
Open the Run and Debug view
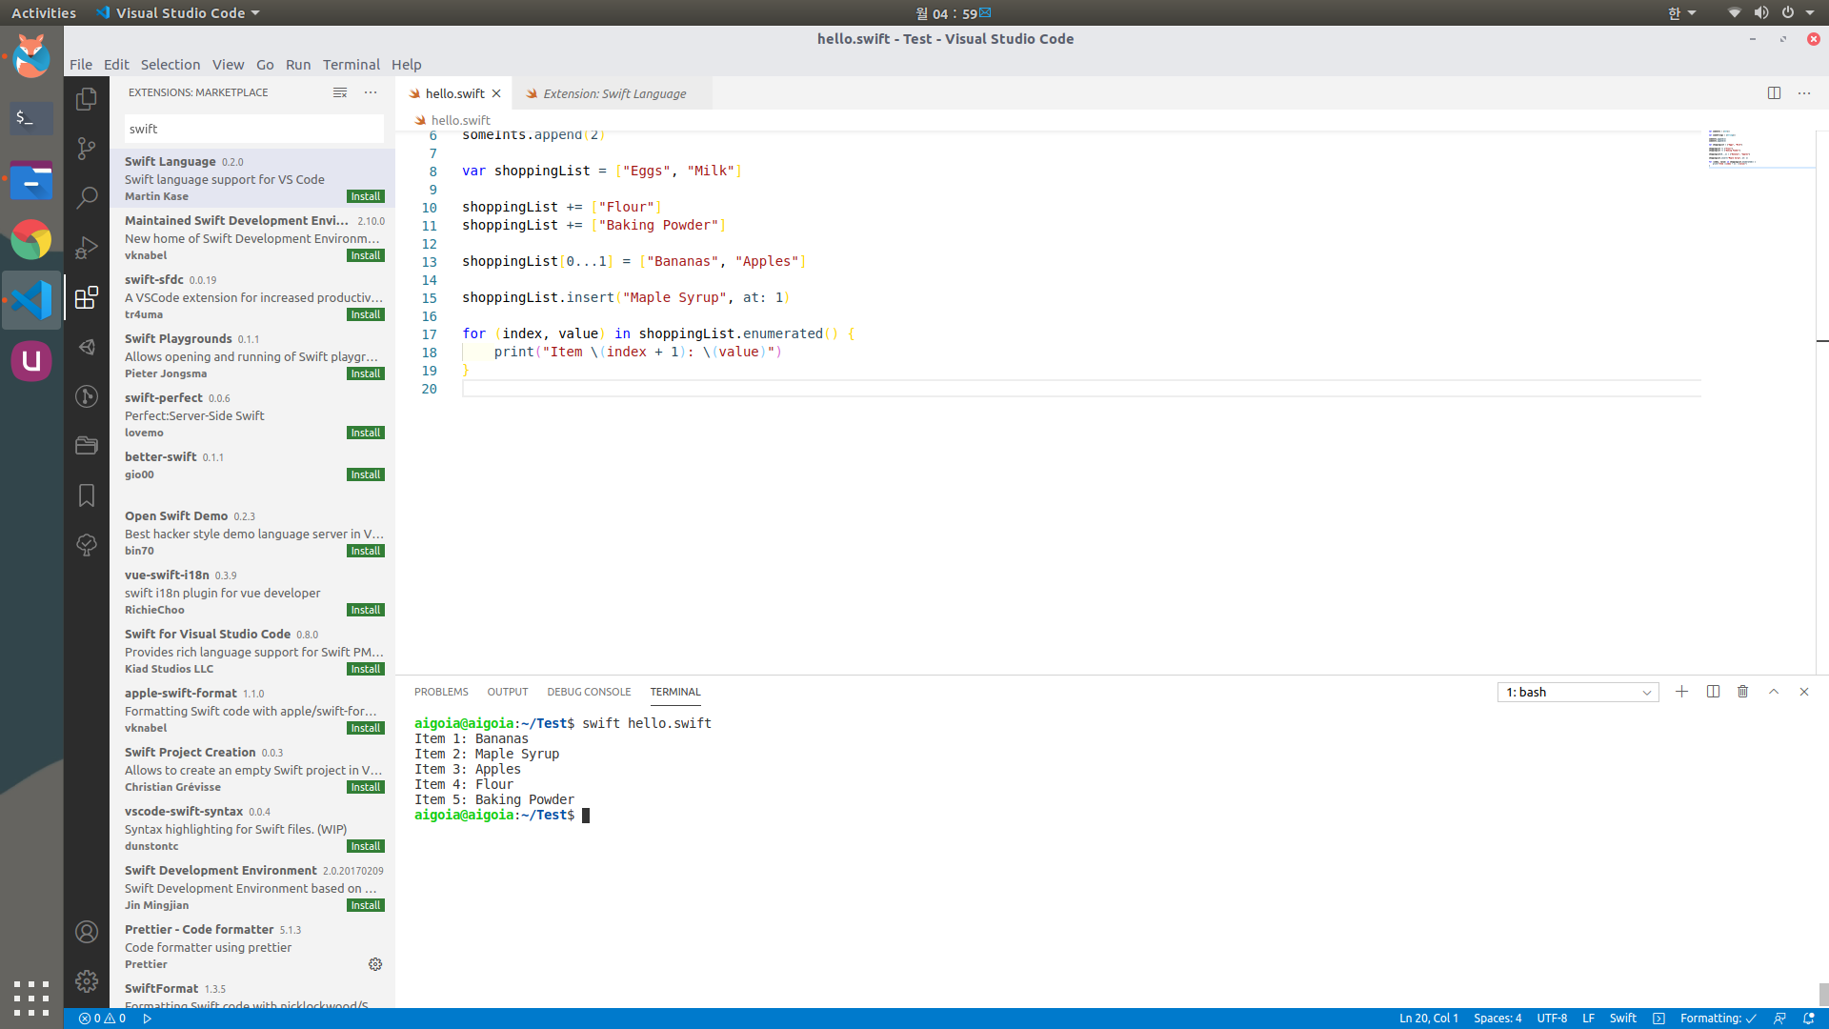coord(87,248)
